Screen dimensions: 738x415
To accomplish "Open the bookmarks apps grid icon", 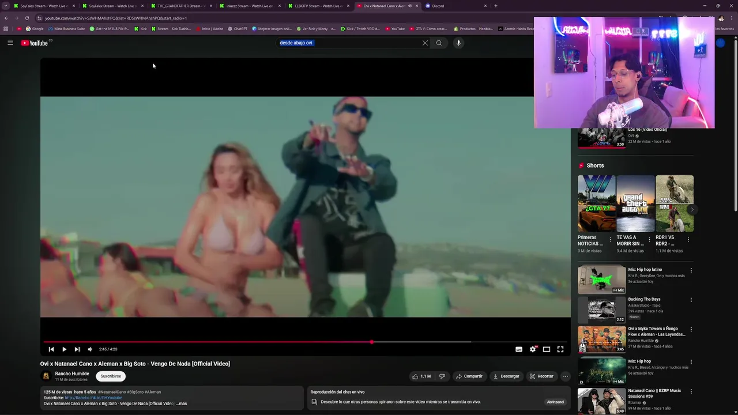I will pos(6,28).
